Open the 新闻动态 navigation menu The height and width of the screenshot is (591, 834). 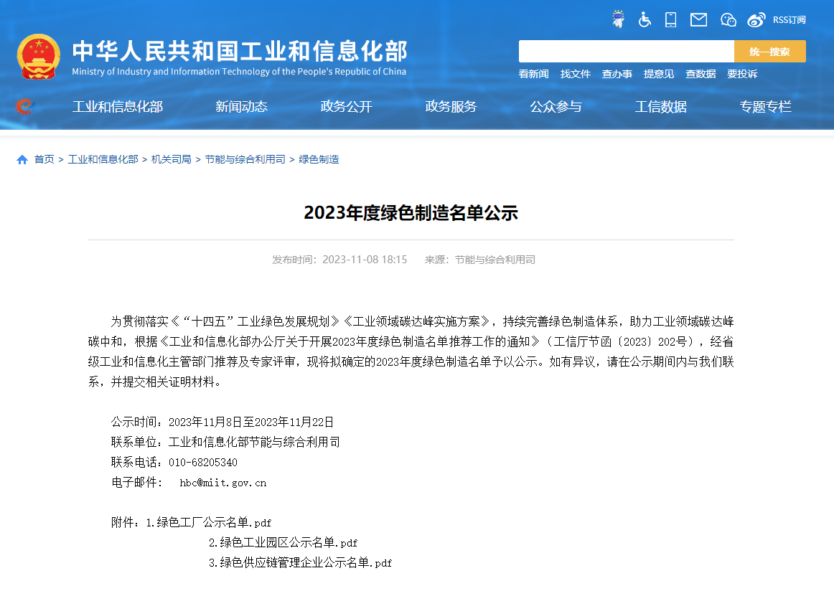241,107
